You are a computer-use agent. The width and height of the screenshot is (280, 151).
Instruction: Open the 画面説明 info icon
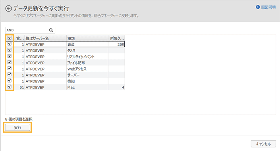258,7
